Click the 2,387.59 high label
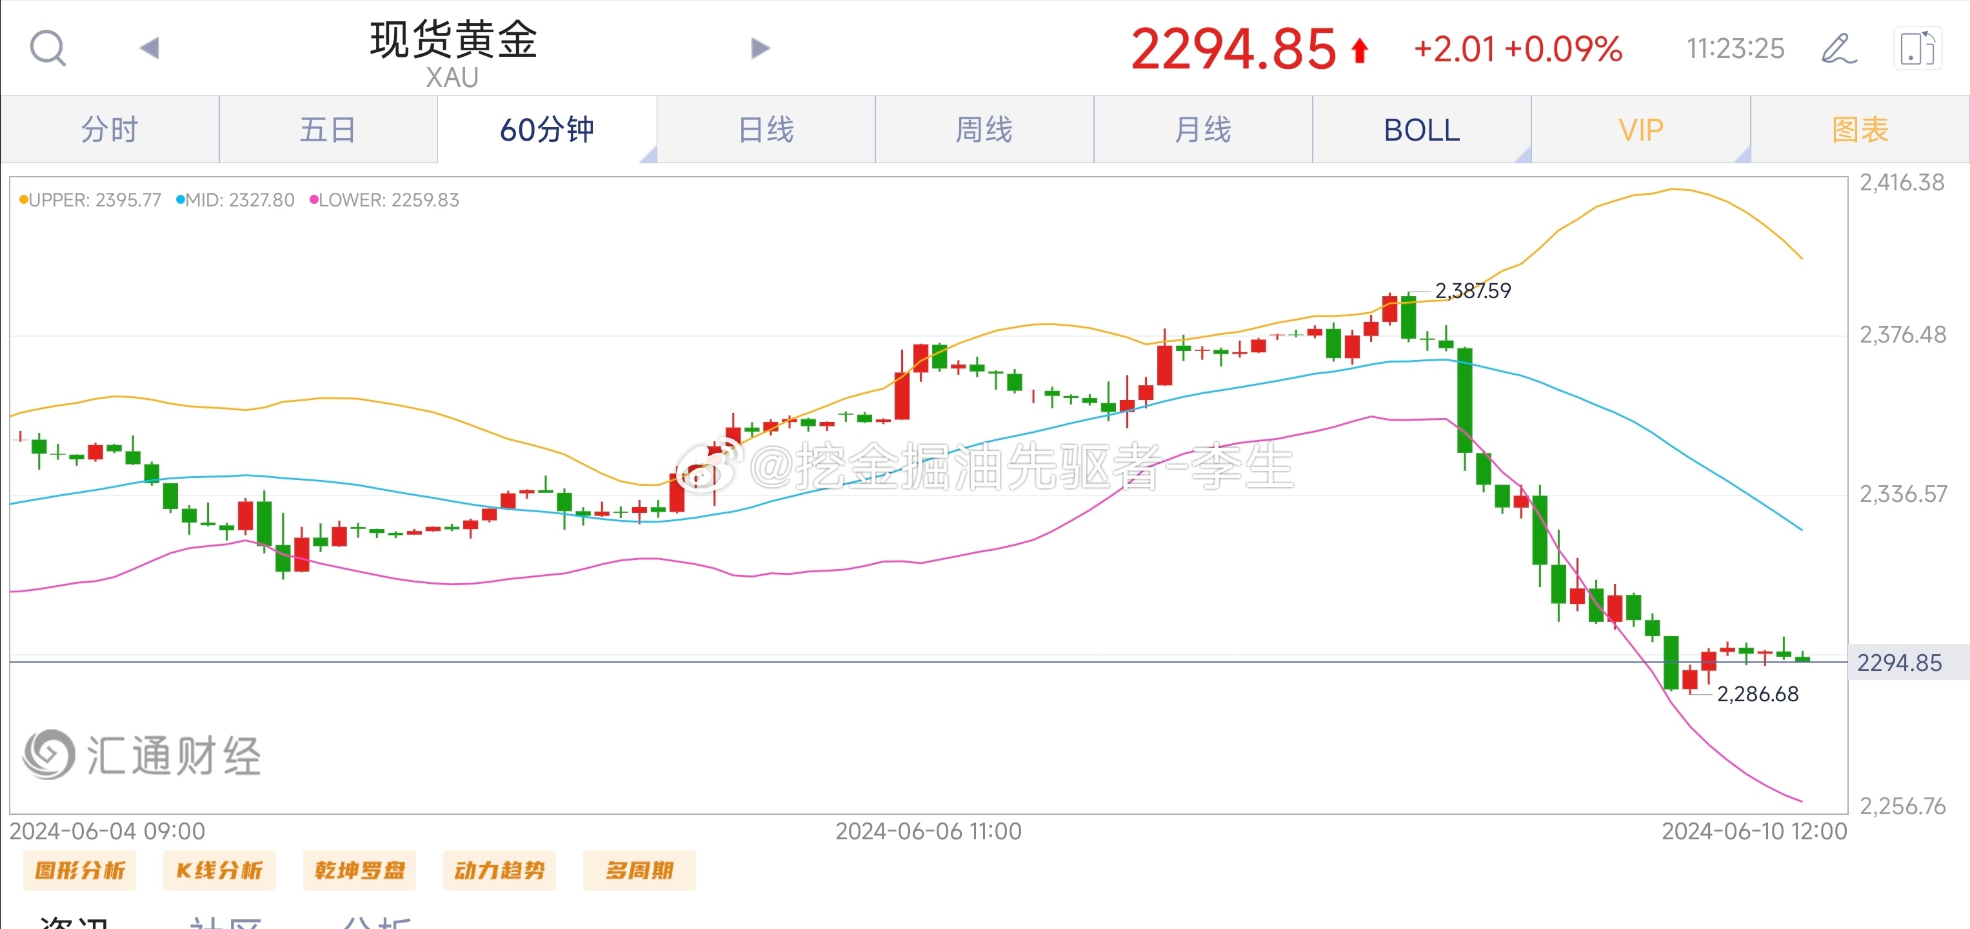The width and height of the screenshot is (1970, 929). 1473,290
